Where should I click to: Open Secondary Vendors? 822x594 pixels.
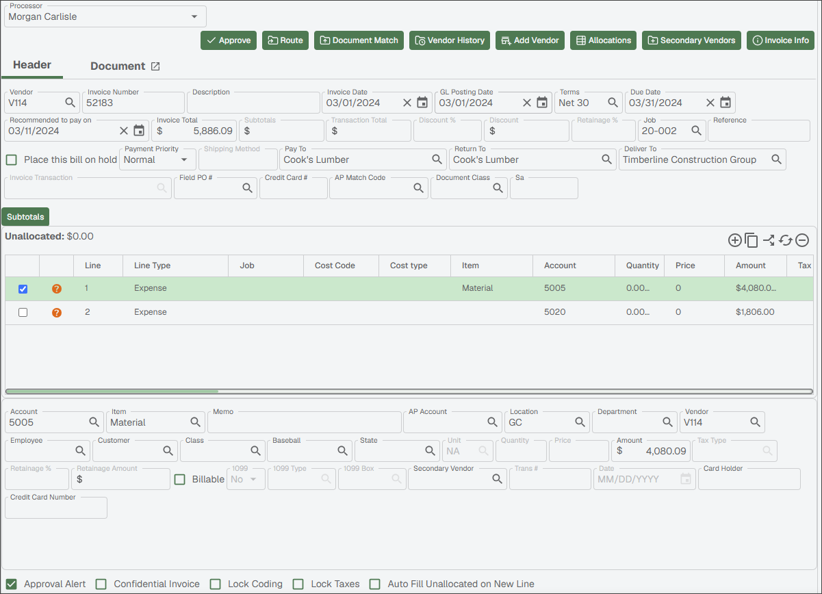(x=691, y=40)
